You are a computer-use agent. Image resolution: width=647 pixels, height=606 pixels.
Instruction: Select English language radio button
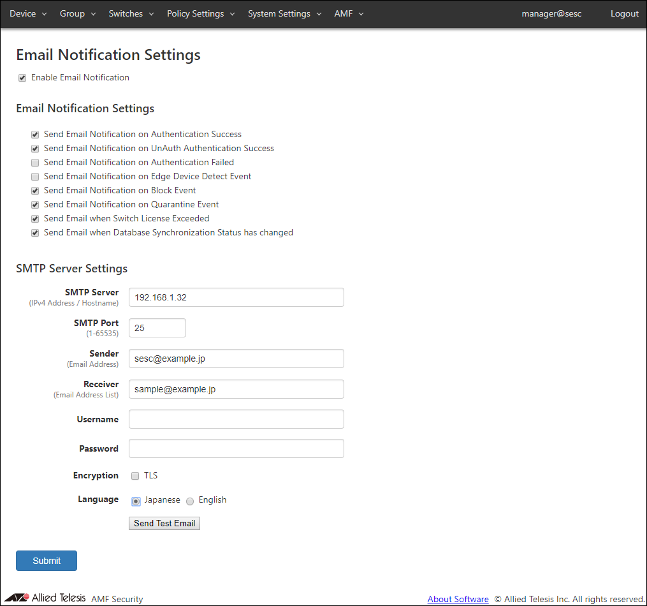click(x=190, y=501)
